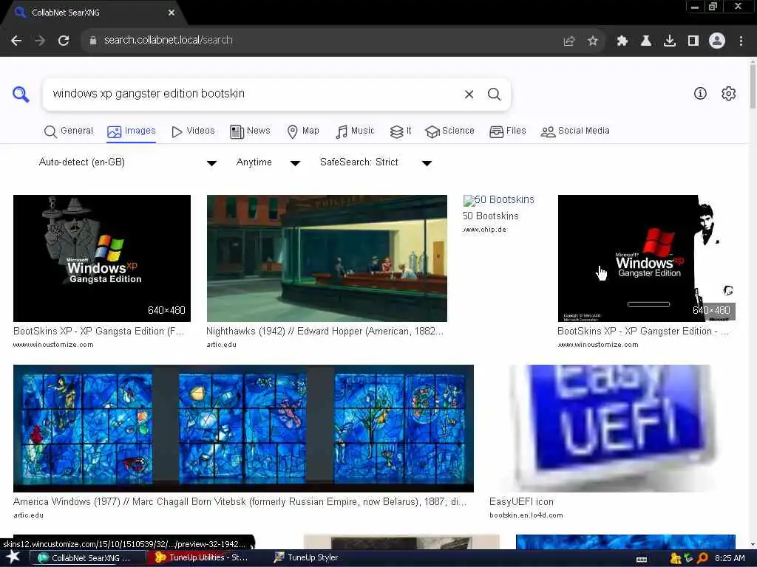This screenshot has width=757, height=567.
Task: Switch to IT search tab
Action: pyautogui.click(x=401, y=131)
